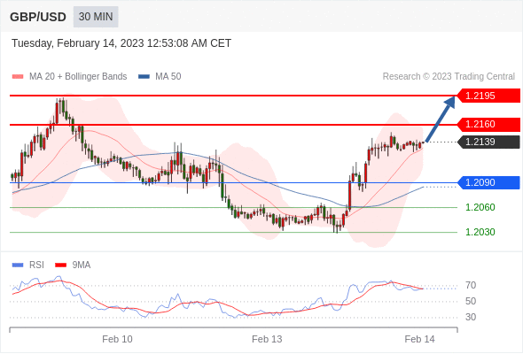Screen dimensions: 523x354
Task: Click the RSI blue legend swatch
Action: pyautogui.click(x=18, y=265)
